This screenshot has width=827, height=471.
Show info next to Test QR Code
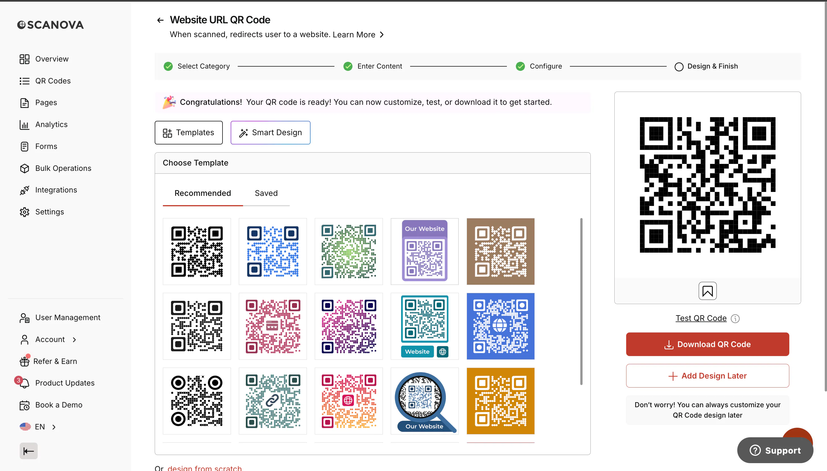[x=735, y=318]
